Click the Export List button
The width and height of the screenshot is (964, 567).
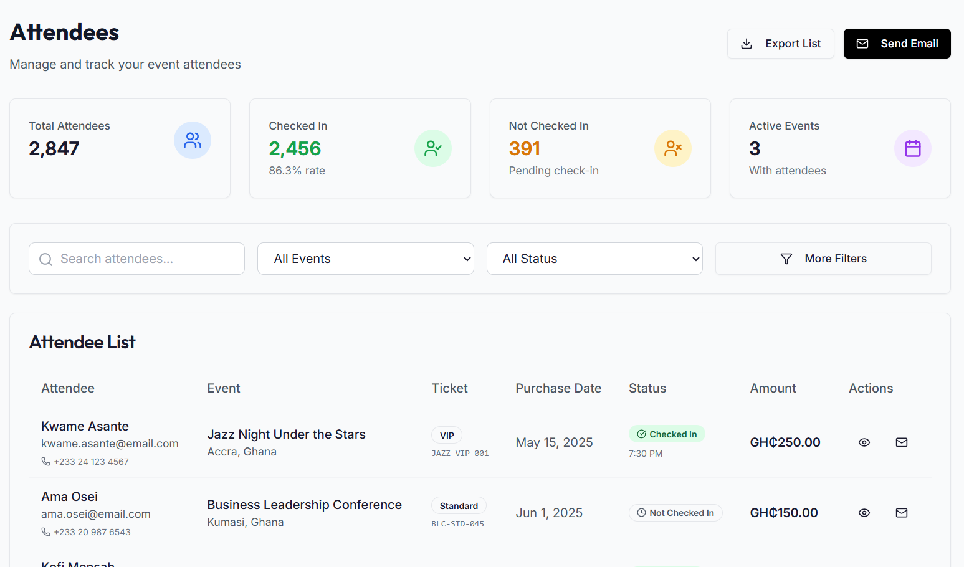click(x=781, y=44)
